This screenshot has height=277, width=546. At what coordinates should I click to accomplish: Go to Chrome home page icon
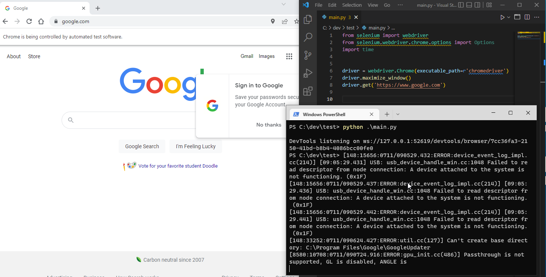click(x=41, y=21)
